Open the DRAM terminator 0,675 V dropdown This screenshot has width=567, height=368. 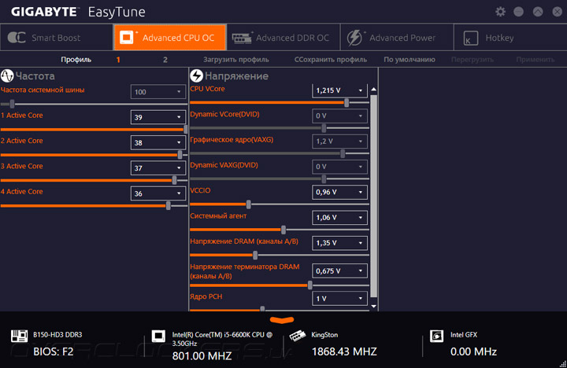339,270
